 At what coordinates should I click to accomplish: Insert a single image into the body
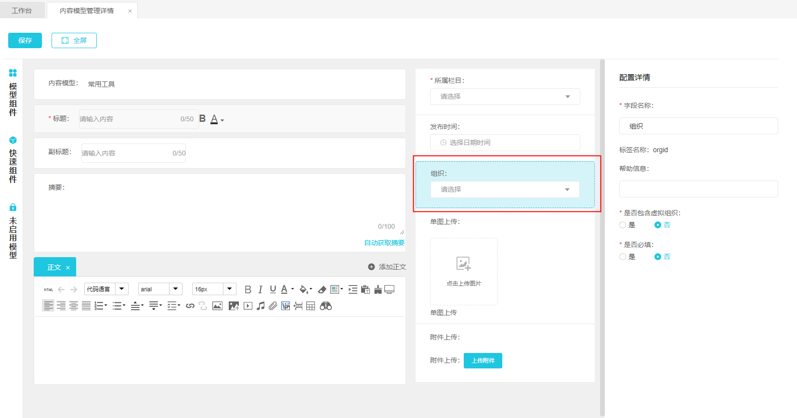pos(218,306)
